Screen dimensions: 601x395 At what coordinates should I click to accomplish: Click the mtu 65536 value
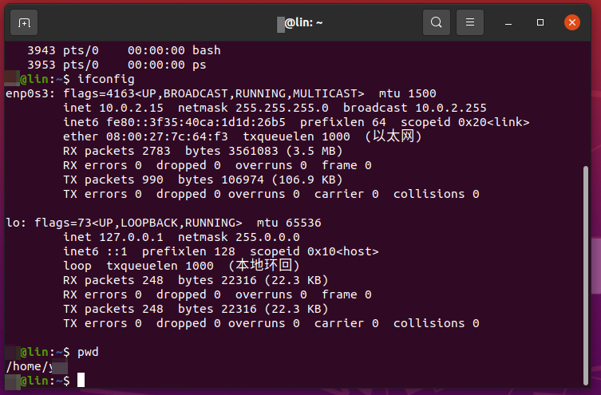click(289, 223)
